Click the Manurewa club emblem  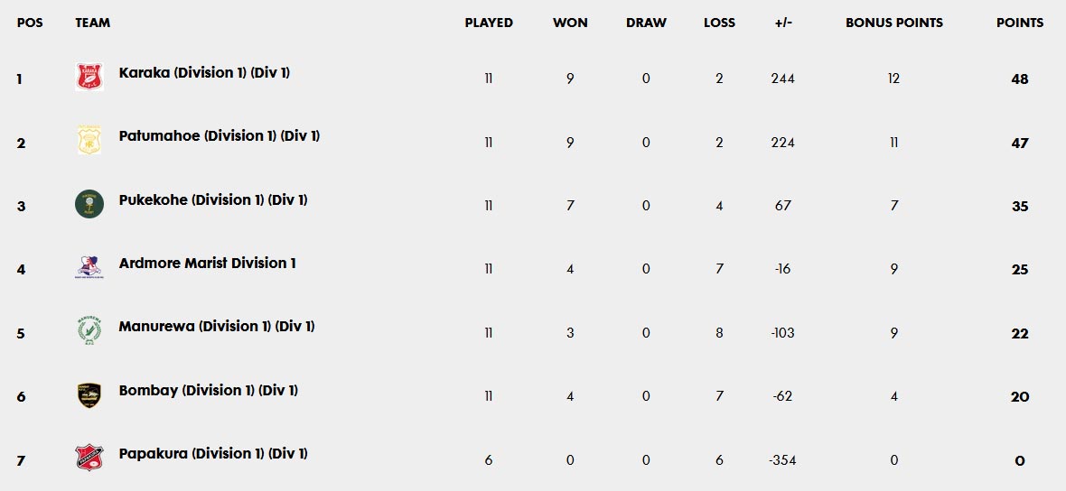(x=89, y=330)
